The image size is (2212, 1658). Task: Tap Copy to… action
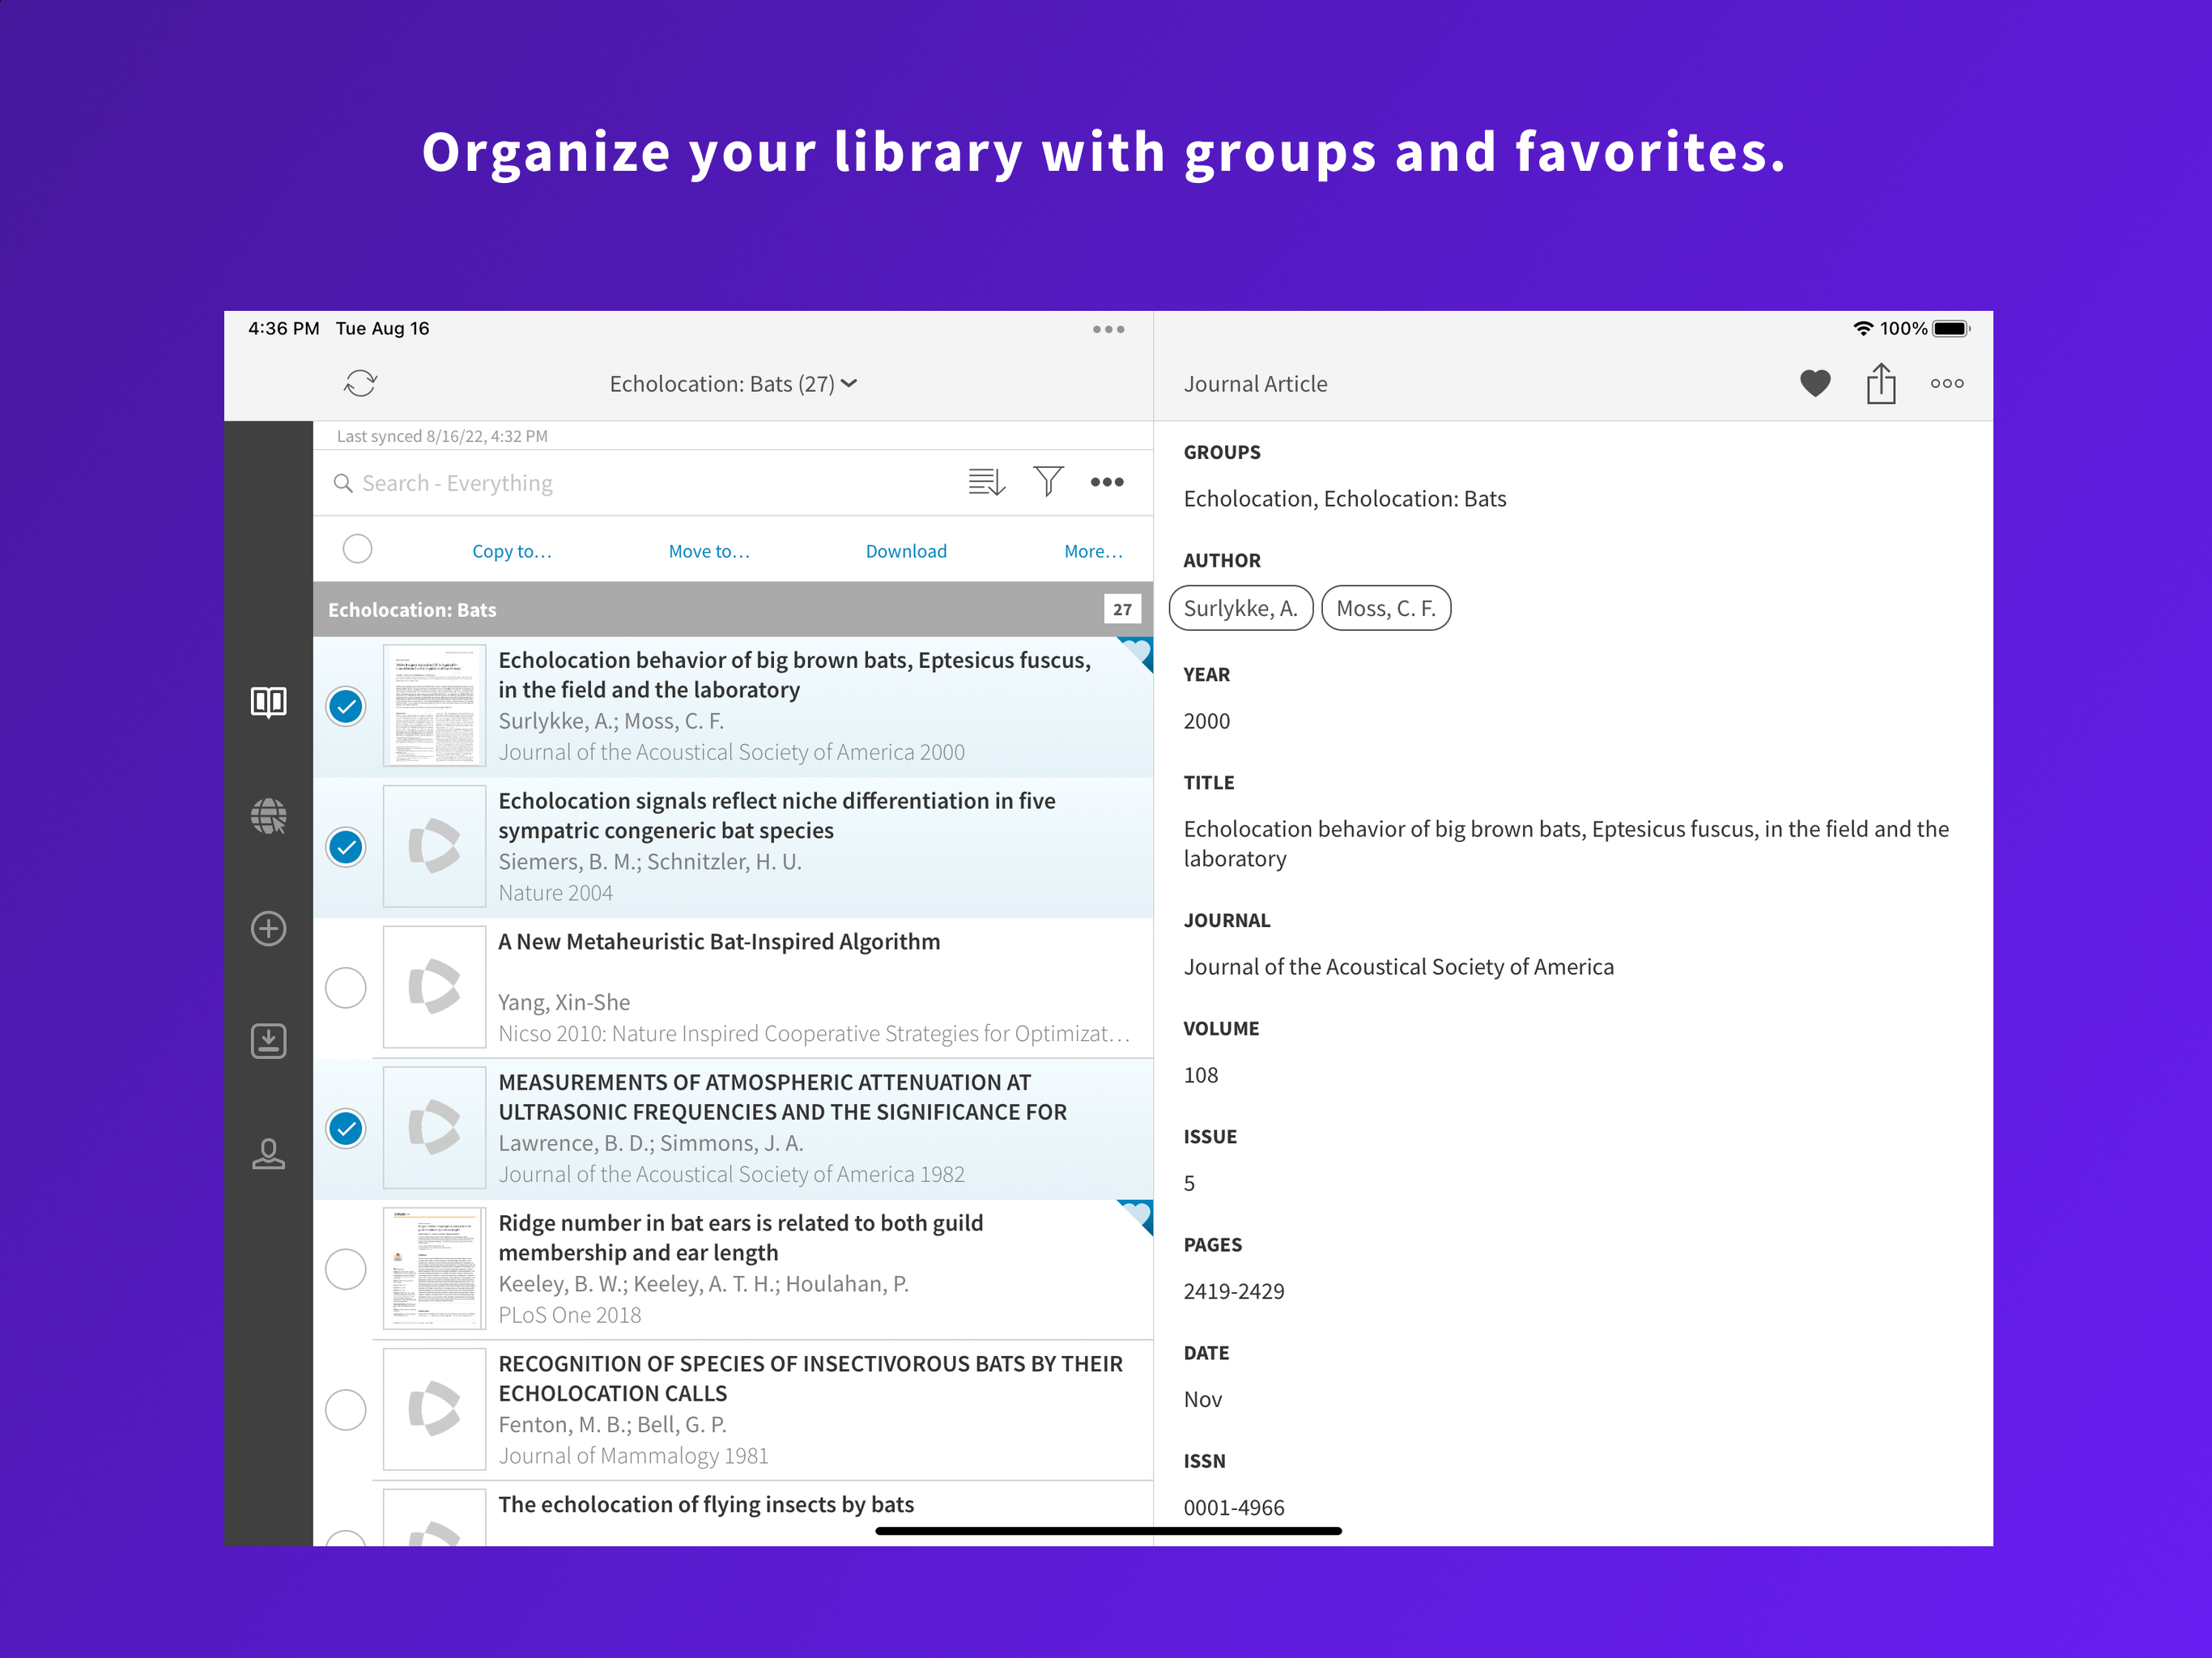pos(511,551)
